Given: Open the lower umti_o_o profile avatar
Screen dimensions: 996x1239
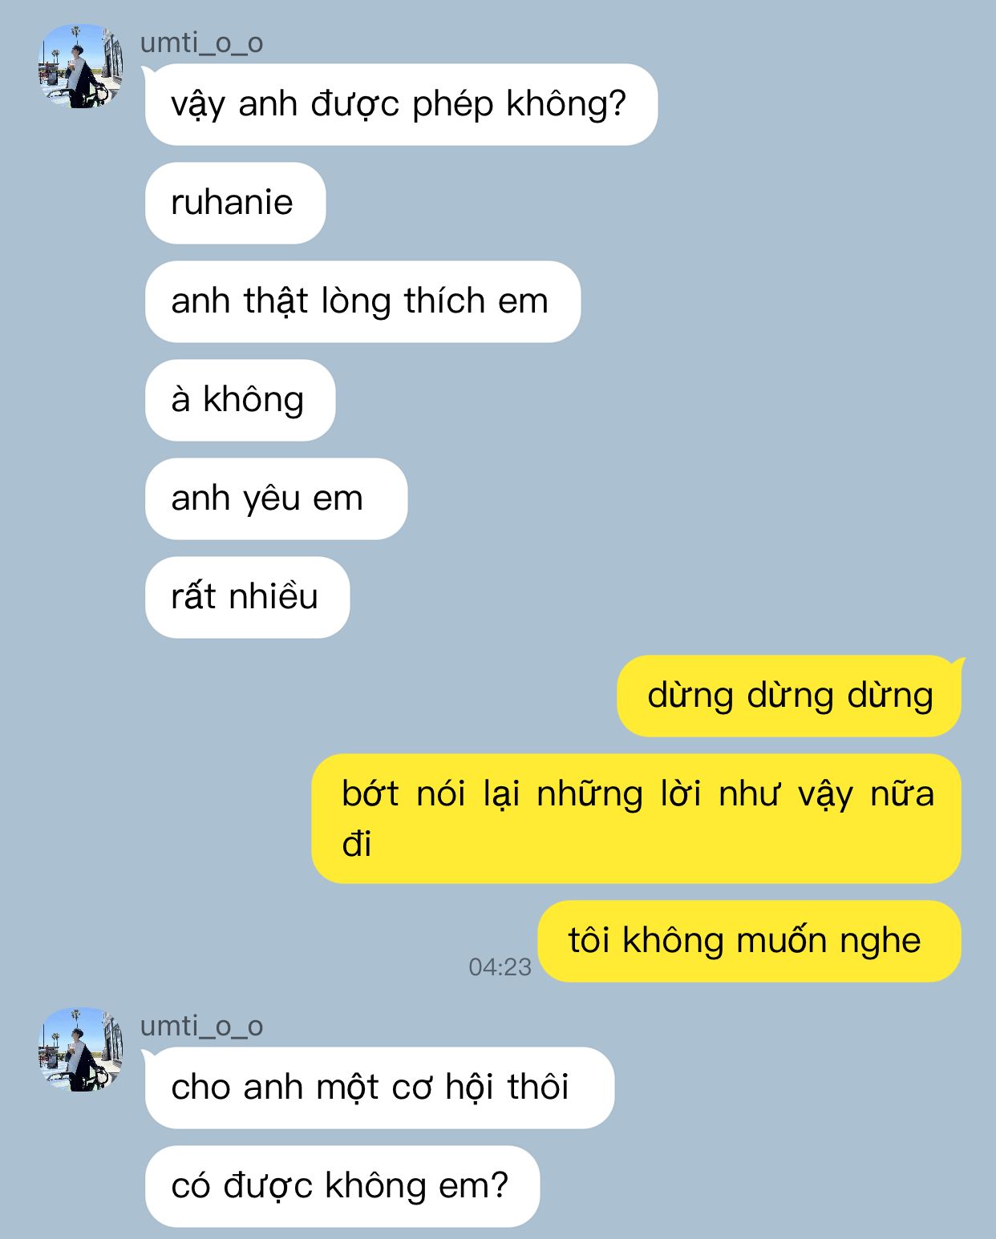Looking at the screenshot, I should [x=81, y=1049].
